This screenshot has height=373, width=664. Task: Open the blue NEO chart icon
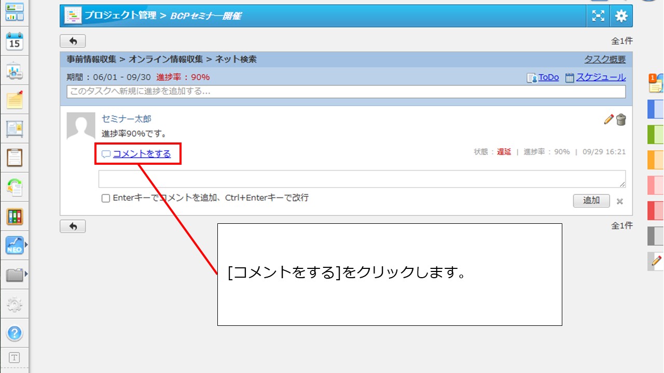click(15, 245)
